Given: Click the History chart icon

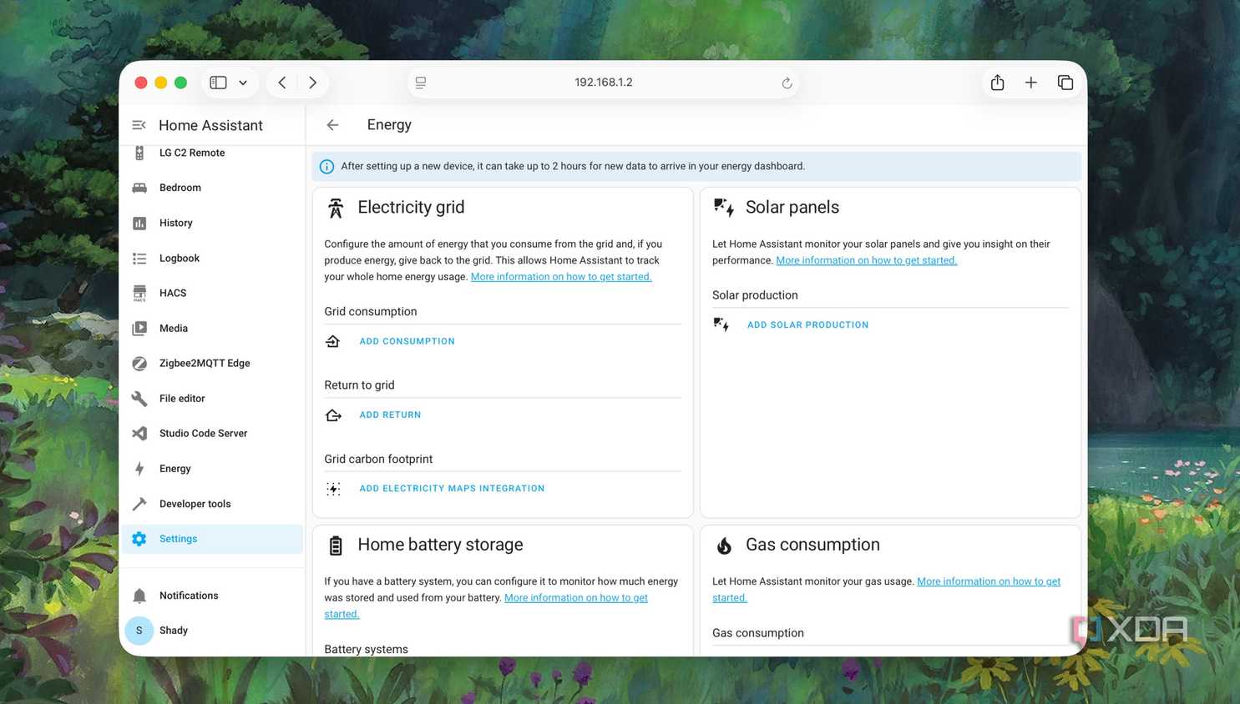Looking at the screenshot, I should 139,223.
